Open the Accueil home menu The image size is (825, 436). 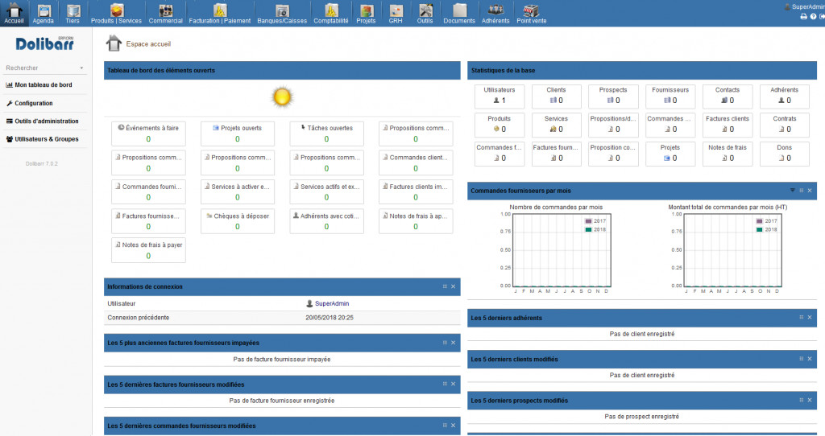[15, 14]
